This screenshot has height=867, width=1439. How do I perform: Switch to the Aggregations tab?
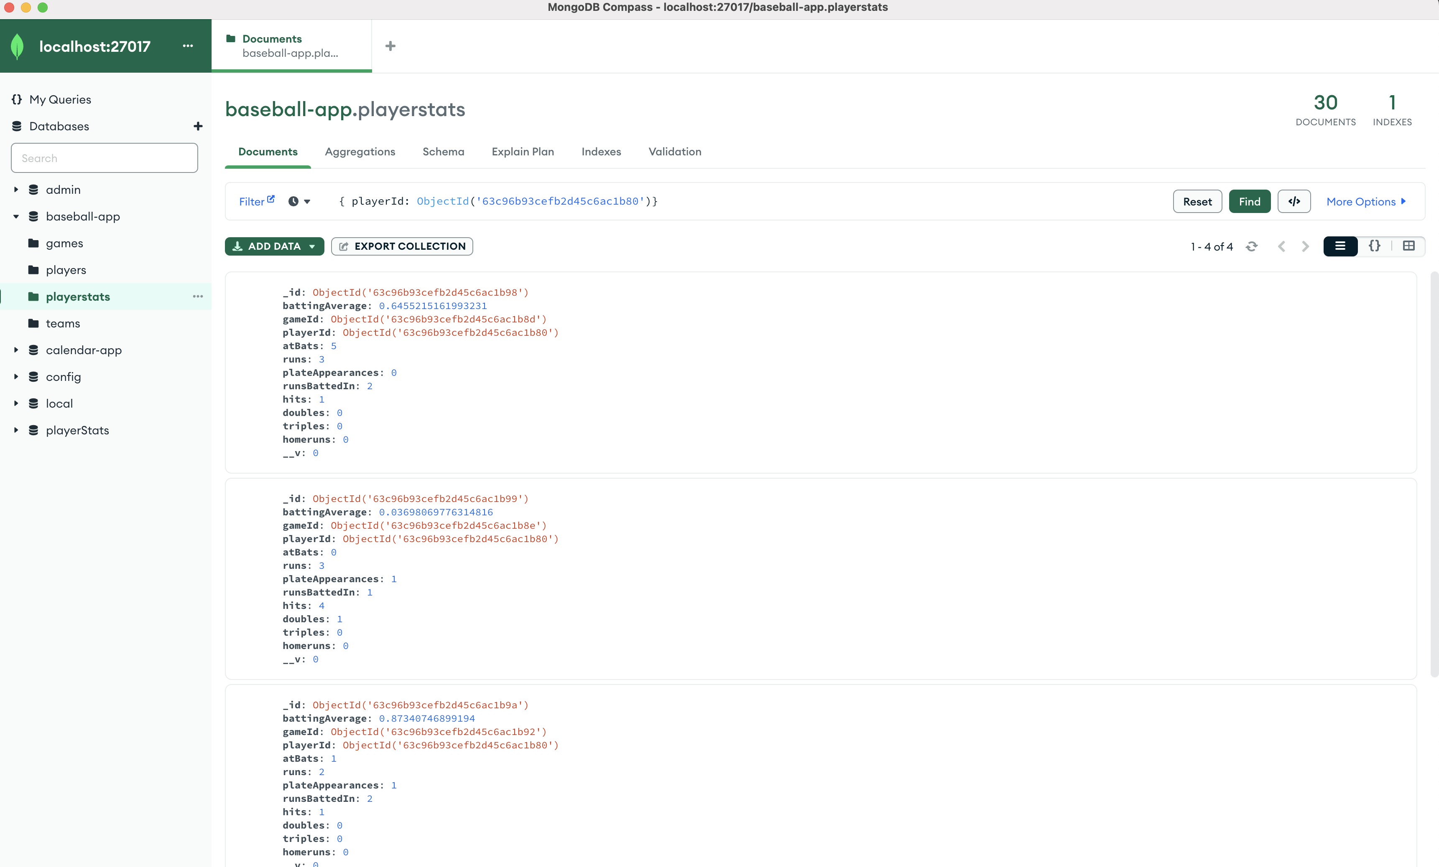360,152
